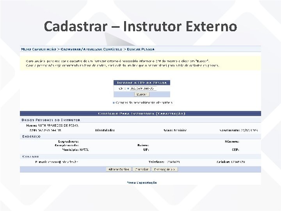Click the E-mail address value
The image size is (281, 211).
(63, 162)
